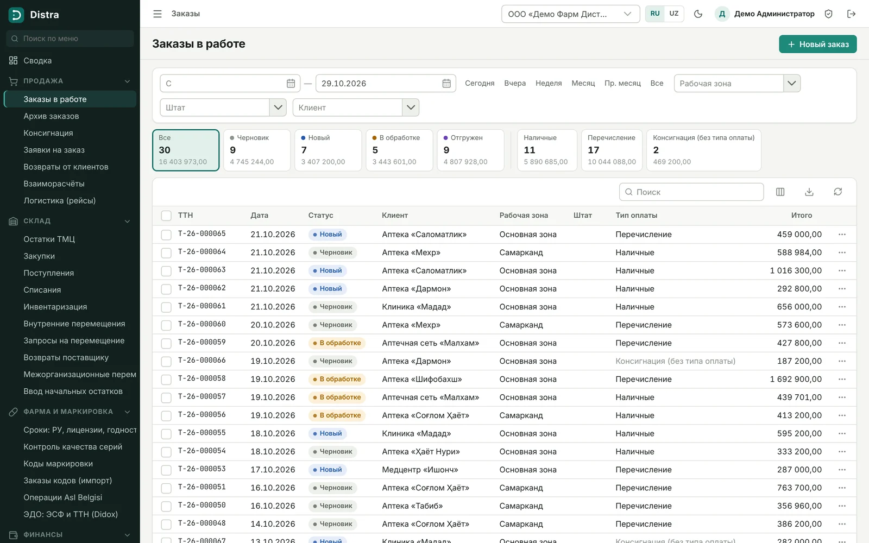Screen dimensions: 869x543
Task: Open row menu for order T-26-000050
Action: (842, 506)
